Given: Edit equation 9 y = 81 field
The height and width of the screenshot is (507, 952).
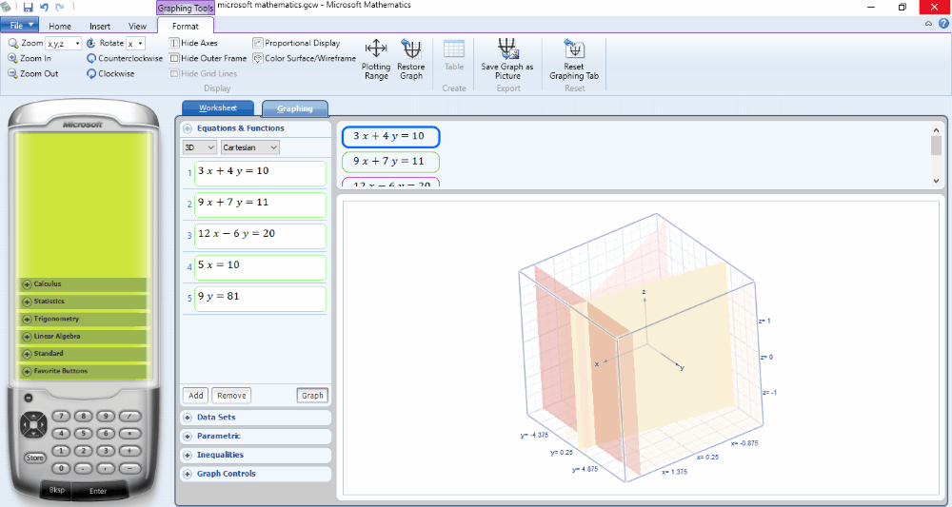Looking at the screenshot, I should click(261, 299).
